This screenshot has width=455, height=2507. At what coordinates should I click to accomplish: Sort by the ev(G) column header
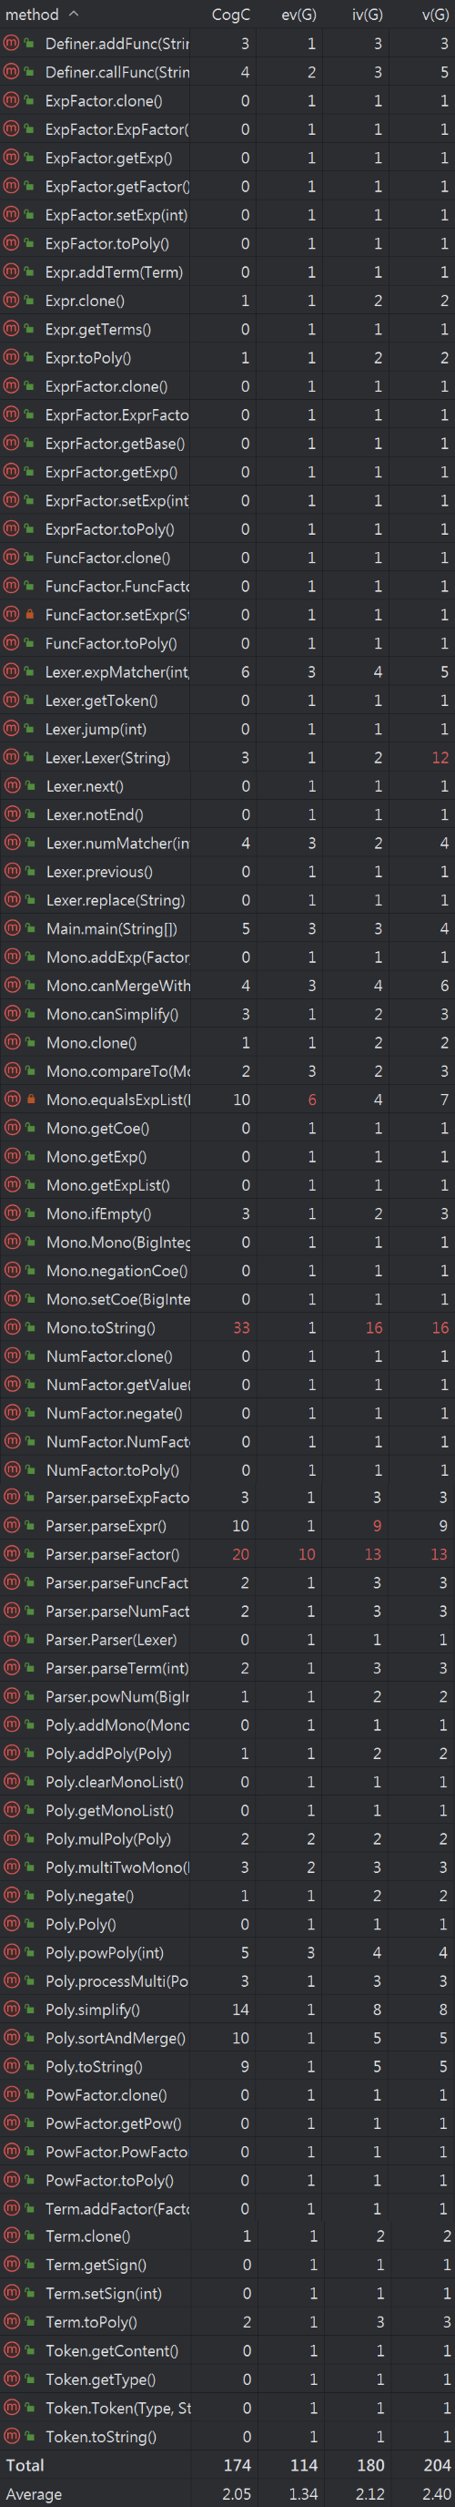pos(298,15)
